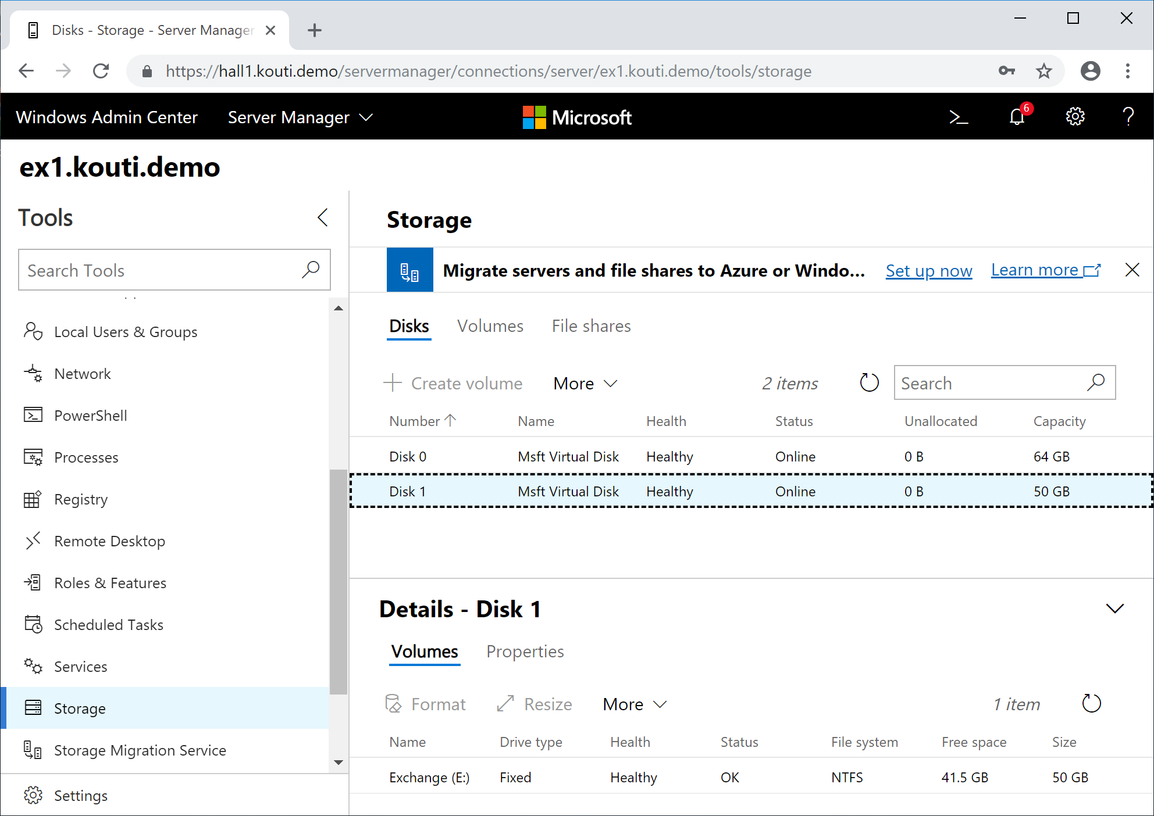Open help question mark icon
This screenshot has height=816, width=1154.
(1128, 117)
